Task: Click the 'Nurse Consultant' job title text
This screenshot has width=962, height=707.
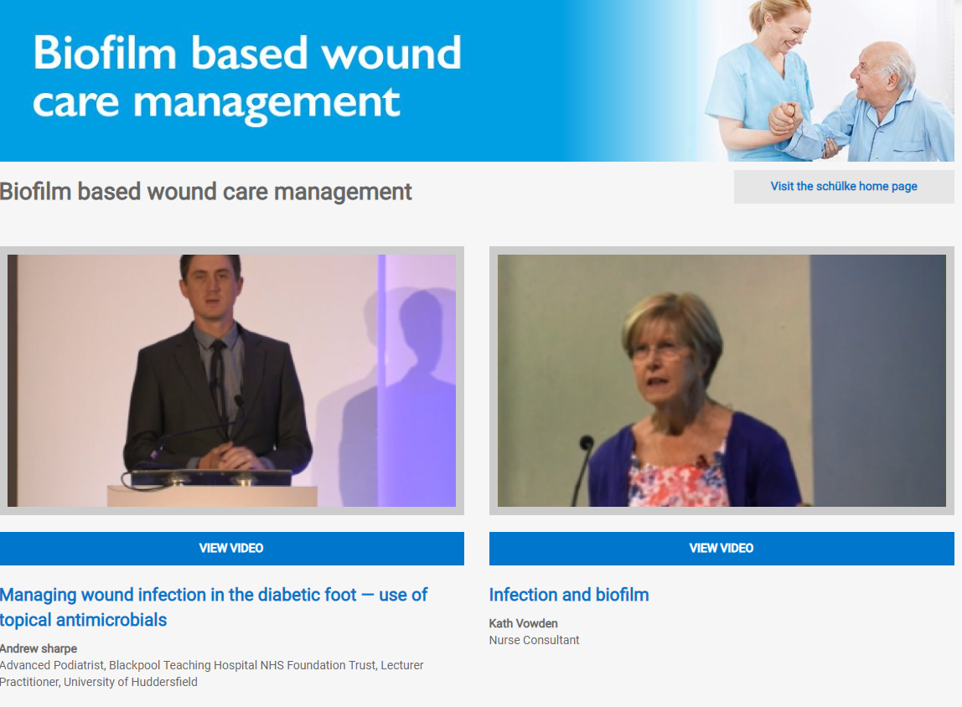Action: pyautogui.click(x=534, y=640)
